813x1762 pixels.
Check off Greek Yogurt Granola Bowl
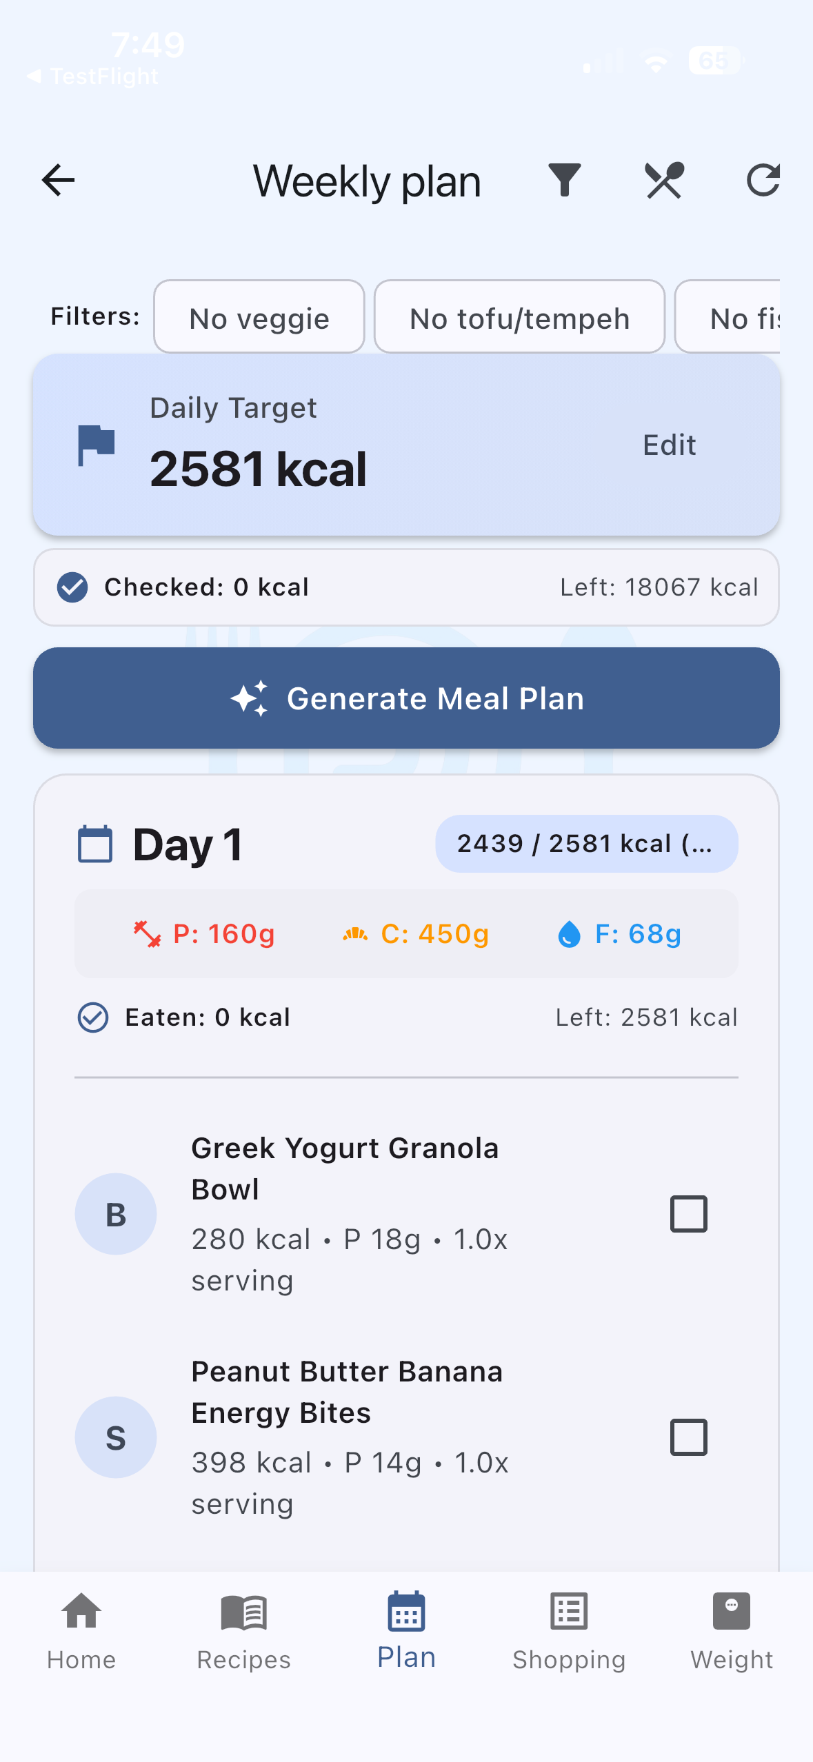tap(689, 1214)
